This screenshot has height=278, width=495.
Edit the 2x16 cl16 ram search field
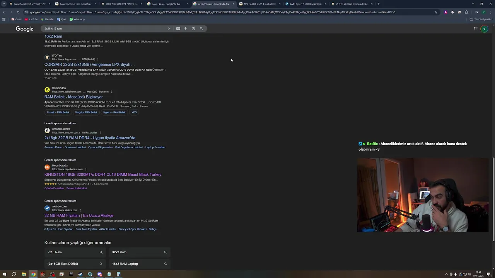coord(104,29)
